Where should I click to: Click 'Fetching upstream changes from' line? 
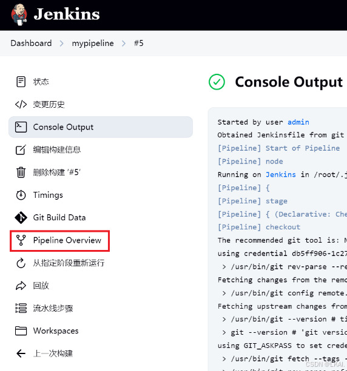click(x=282, y=306)
